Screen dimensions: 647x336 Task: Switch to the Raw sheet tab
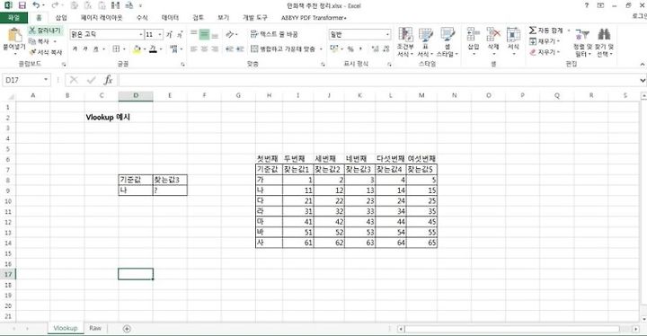tap(95, 328)
